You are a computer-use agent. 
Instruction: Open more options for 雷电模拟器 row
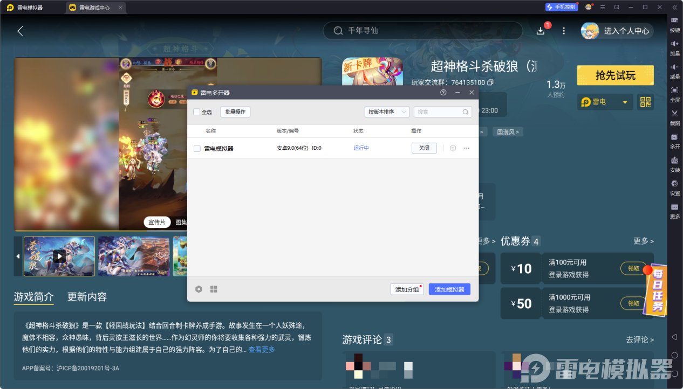[466, 148]
